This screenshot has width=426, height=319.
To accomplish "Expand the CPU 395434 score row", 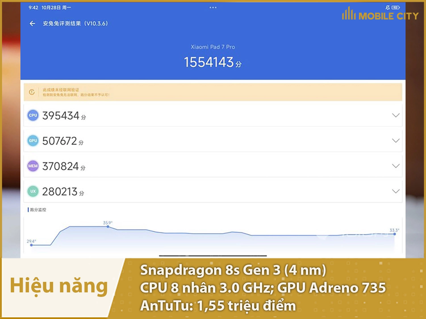I will pos(213,115).
